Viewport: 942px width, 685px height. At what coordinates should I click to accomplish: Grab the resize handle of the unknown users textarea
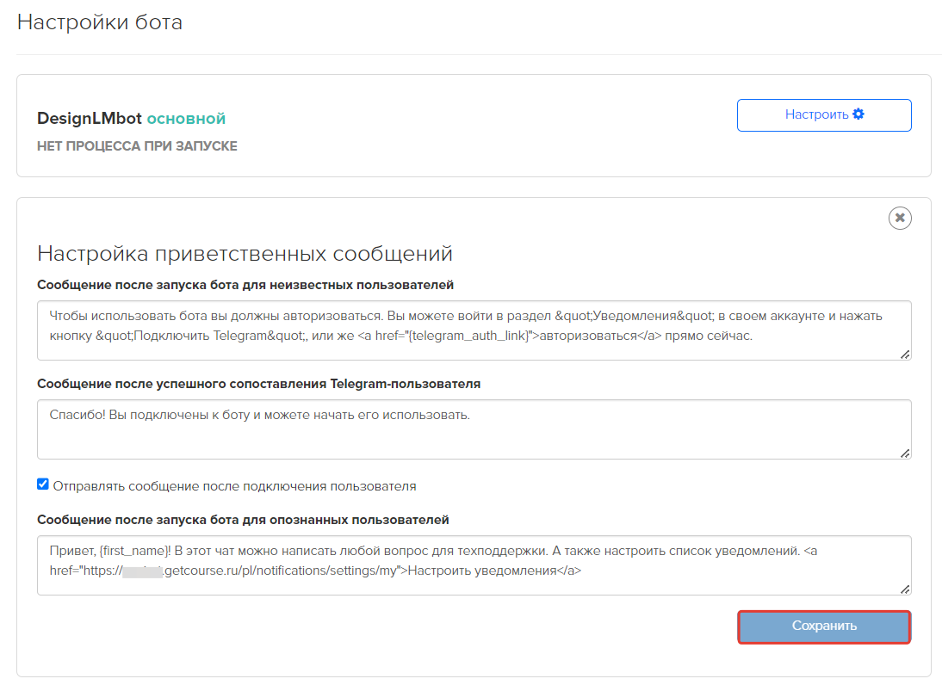905,354
